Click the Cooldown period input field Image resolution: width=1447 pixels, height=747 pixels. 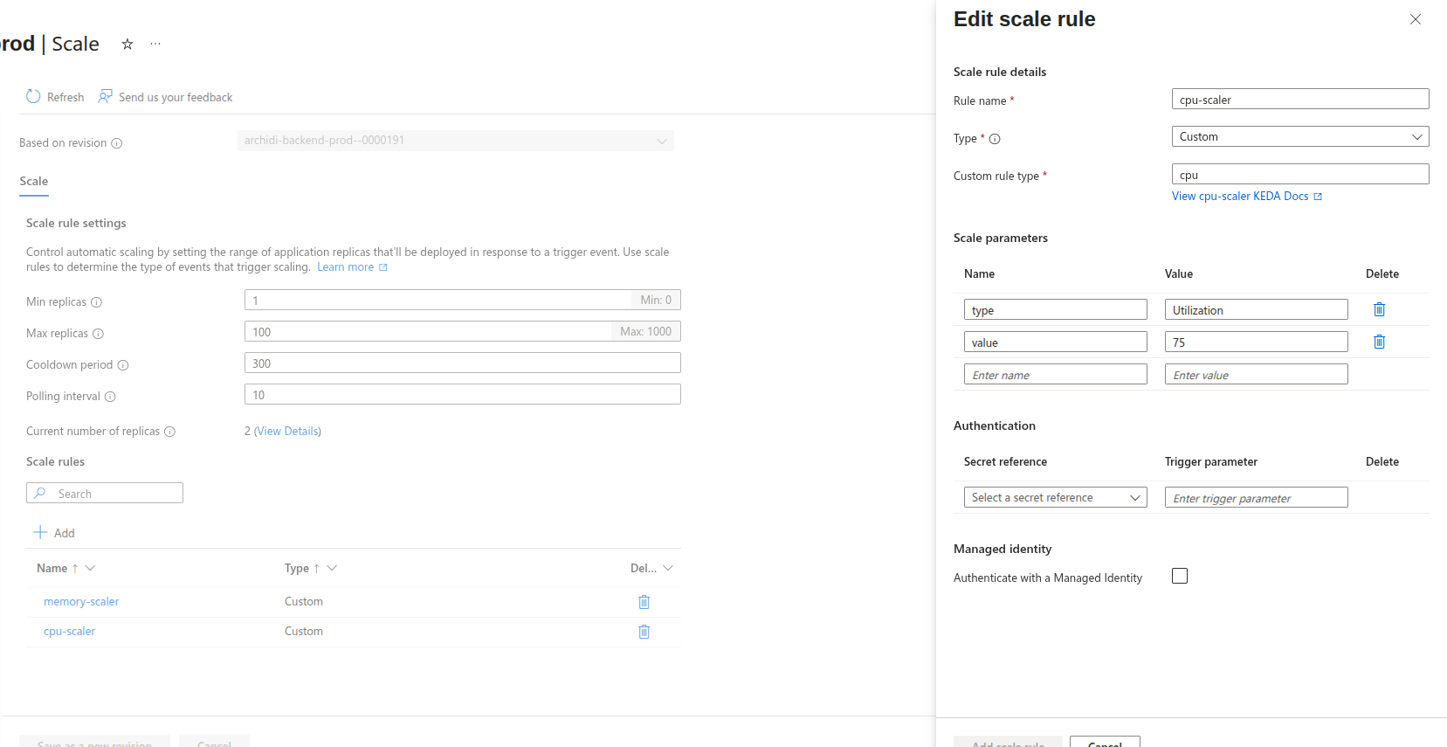pos(463,363)
